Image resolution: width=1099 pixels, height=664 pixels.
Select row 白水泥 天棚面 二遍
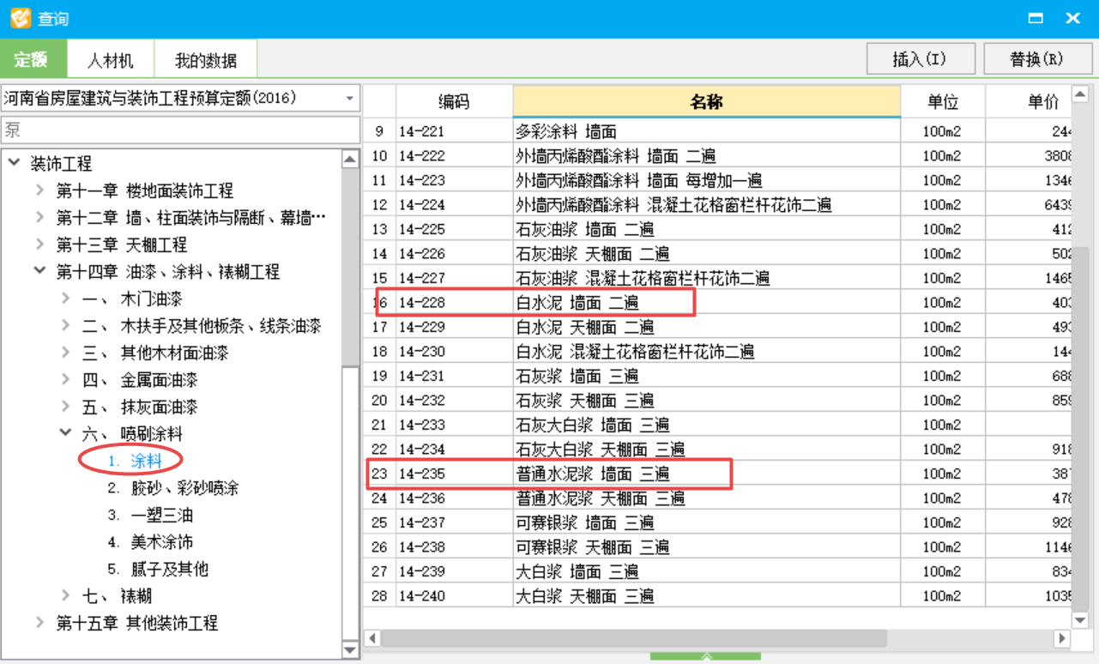pyautogui.click(x=718, y=327)
